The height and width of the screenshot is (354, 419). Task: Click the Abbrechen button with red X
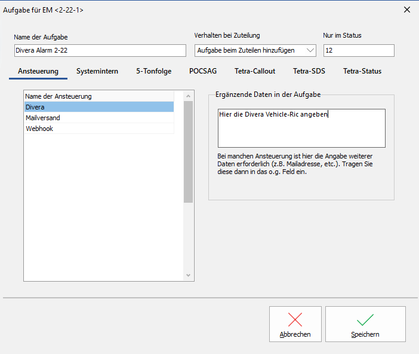(x=295, y=324)
